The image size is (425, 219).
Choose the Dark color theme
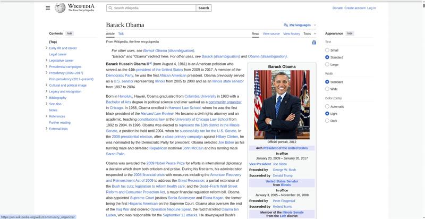(327, 121)
